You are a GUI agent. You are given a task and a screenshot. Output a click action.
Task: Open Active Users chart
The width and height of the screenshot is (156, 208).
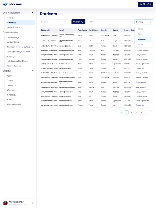[x=13, y=42]
